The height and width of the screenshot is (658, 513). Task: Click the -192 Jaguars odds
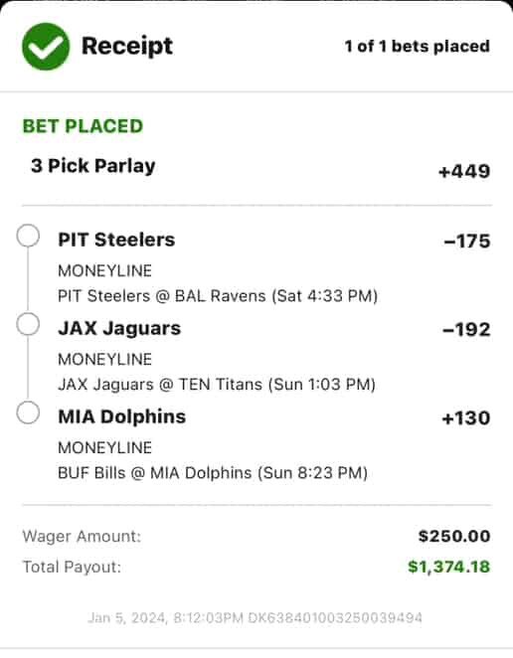(467, 330)
